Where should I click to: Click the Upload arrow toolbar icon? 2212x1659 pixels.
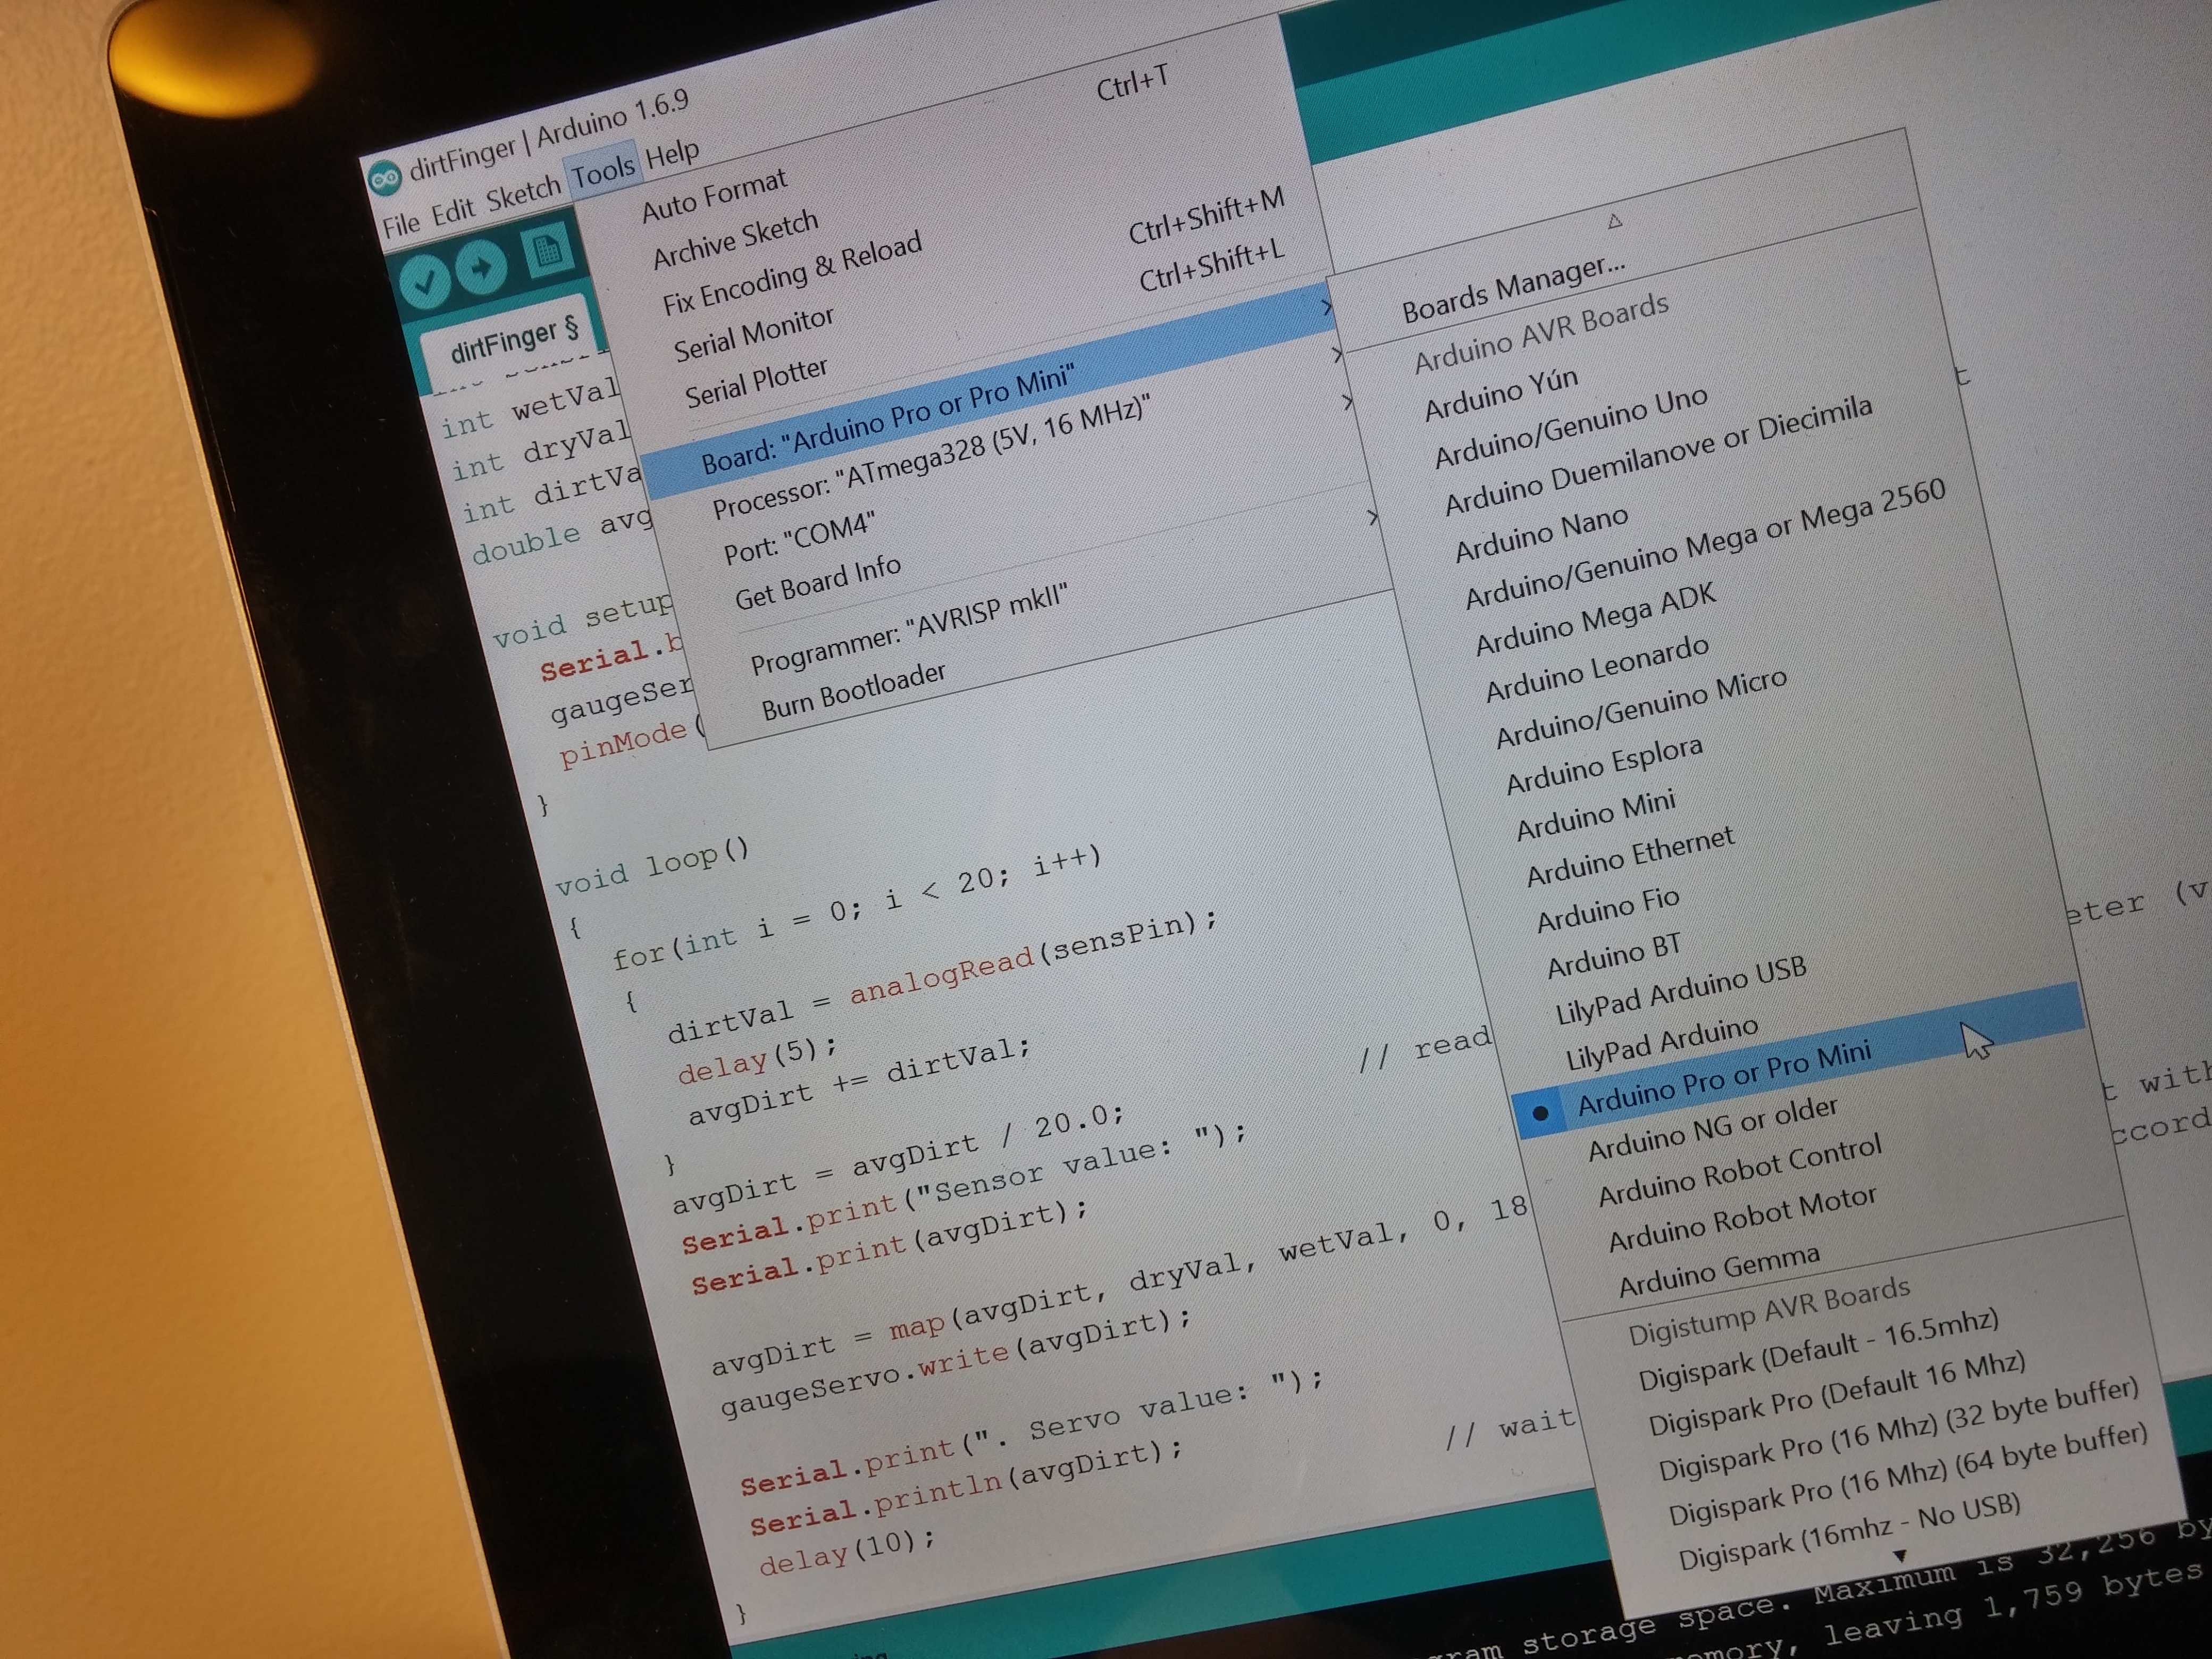tap(482, 267)
